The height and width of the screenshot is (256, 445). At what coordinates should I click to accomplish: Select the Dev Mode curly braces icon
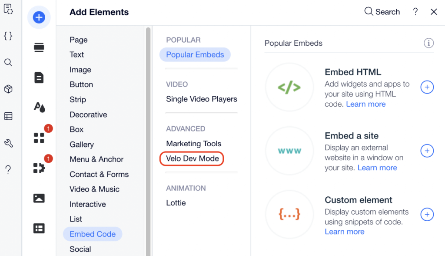(x=8, y=36)
